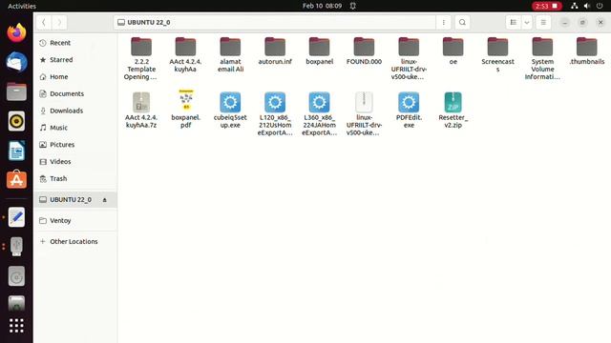Go forward with the forward arrow
This screenshot has height=343, width=611.
(59, 22)
